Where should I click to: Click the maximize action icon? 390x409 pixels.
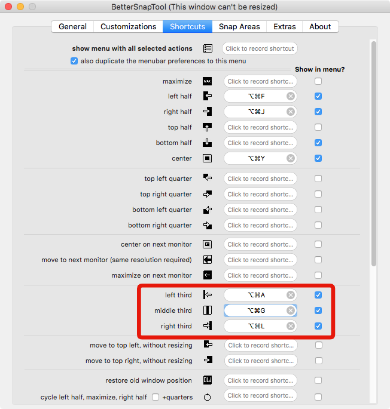tap(208, 81)
